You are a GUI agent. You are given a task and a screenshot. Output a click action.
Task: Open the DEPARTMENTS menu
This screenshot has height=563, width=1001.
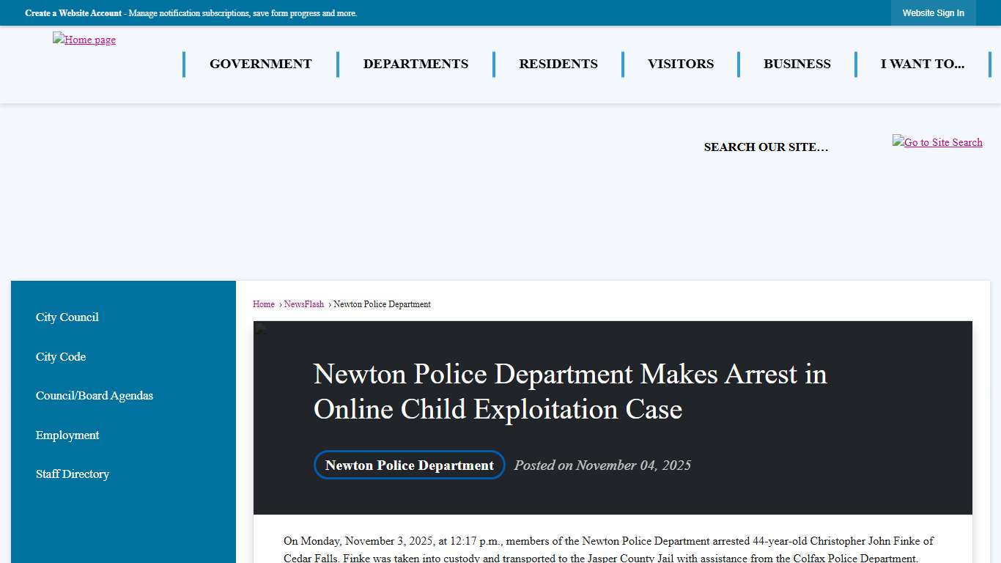point(415,64)
